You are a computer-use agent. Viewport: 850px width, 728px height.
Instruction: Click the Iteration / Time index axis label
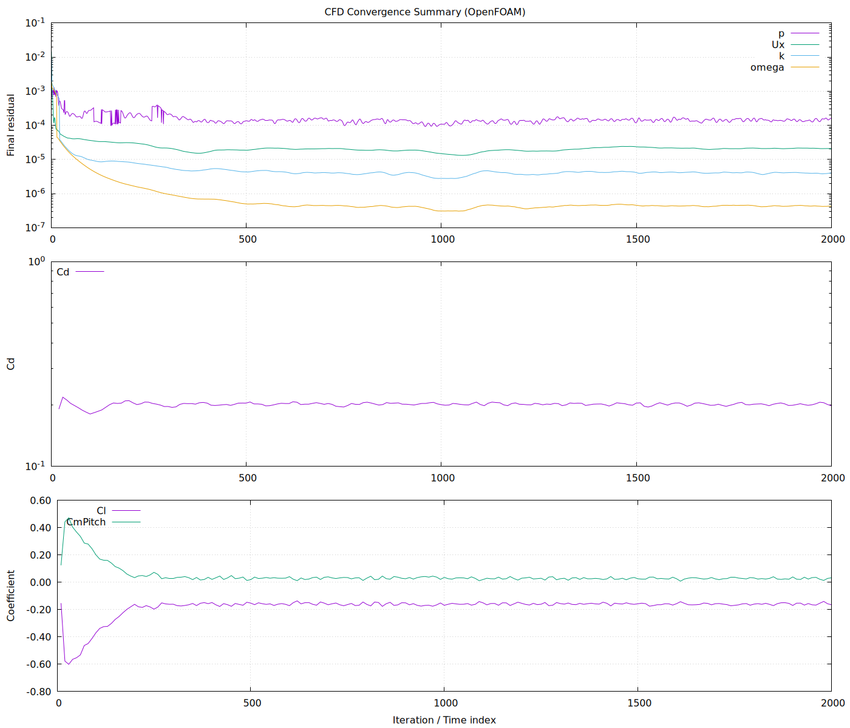click(x=445, y=720)
